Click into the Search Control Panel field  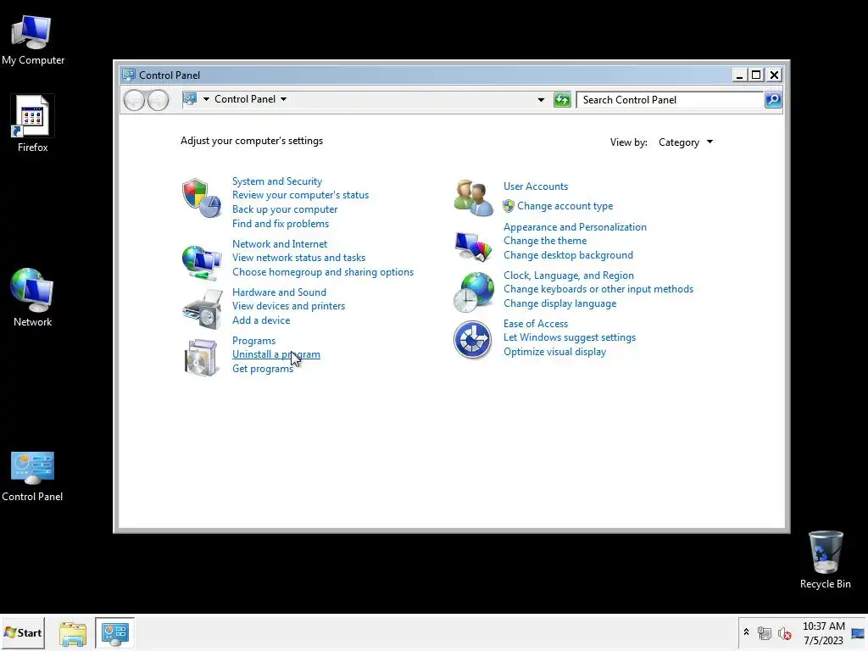click(670, 100)
